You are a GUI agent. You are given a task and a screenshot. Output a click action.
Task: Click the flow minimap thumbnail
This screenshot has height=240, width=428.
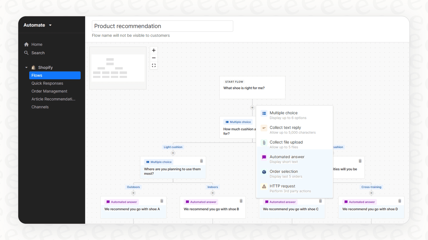click(x=118, y=68)
